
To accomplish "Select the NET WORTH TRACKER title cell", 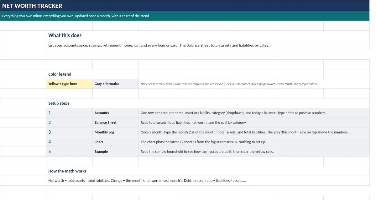I will 185,6.
